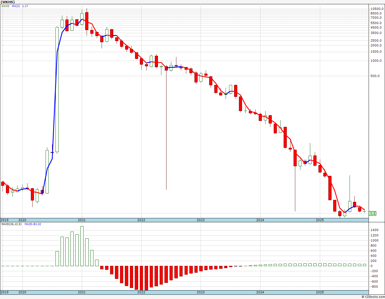Select the WKHS legend label
The width and height of the screenshot is (385, 299).
click(6, 6)
